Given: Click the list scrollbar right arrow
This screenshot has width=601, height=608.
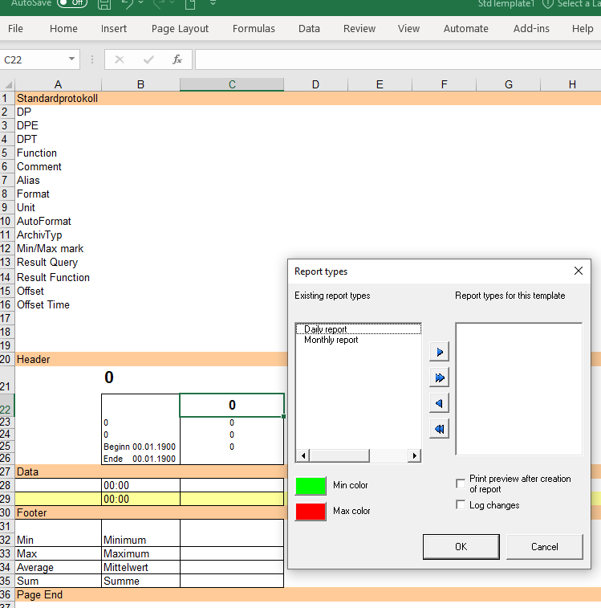Looking at the screenshot, I should [x=415, y=455].
